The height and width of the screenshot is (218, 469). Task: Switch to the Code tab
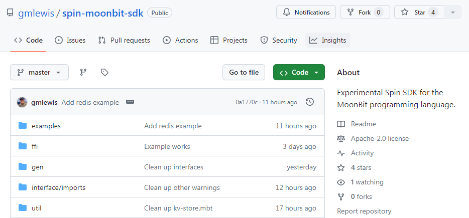click(x=29, y=40)
